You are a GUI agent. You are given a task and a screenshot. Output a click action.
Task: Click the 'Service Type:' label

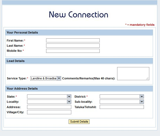tap(17, 78)
